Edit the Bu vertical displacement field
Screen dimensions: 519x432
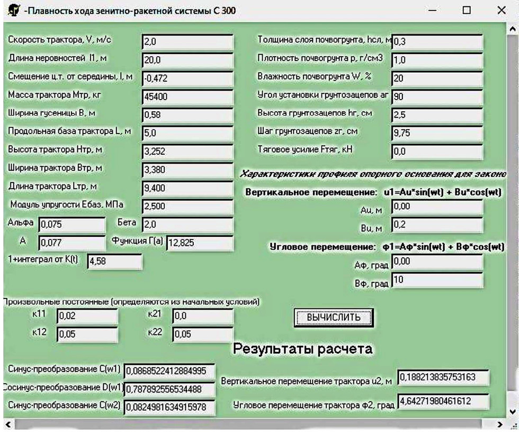436,225
